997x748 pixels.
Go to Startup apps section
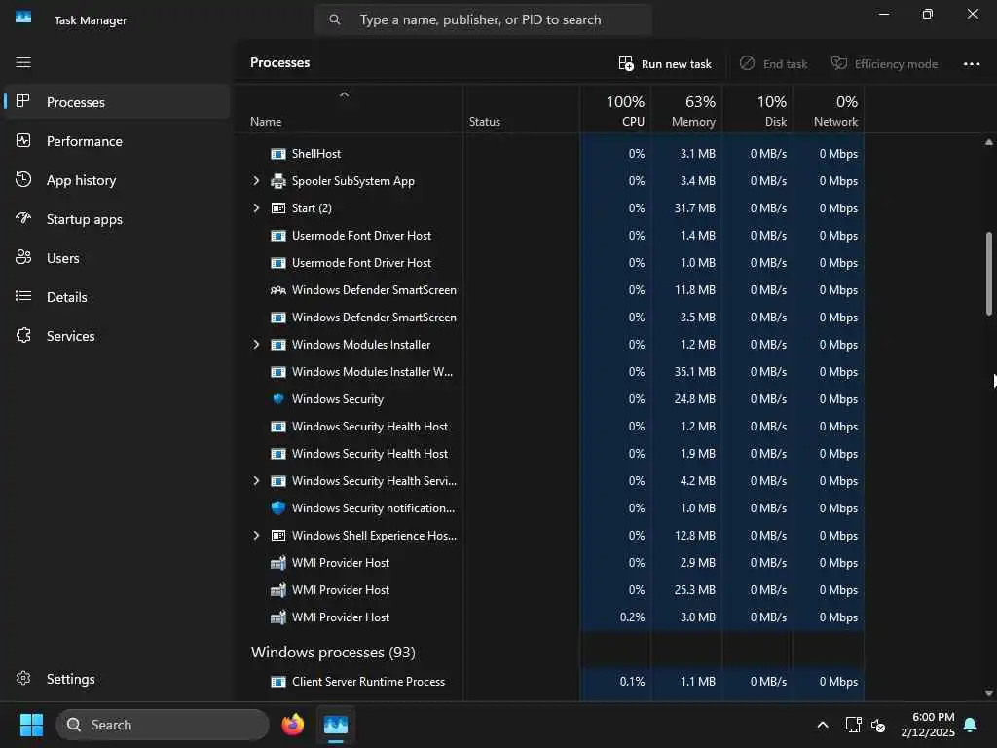(x=117, y=219)
